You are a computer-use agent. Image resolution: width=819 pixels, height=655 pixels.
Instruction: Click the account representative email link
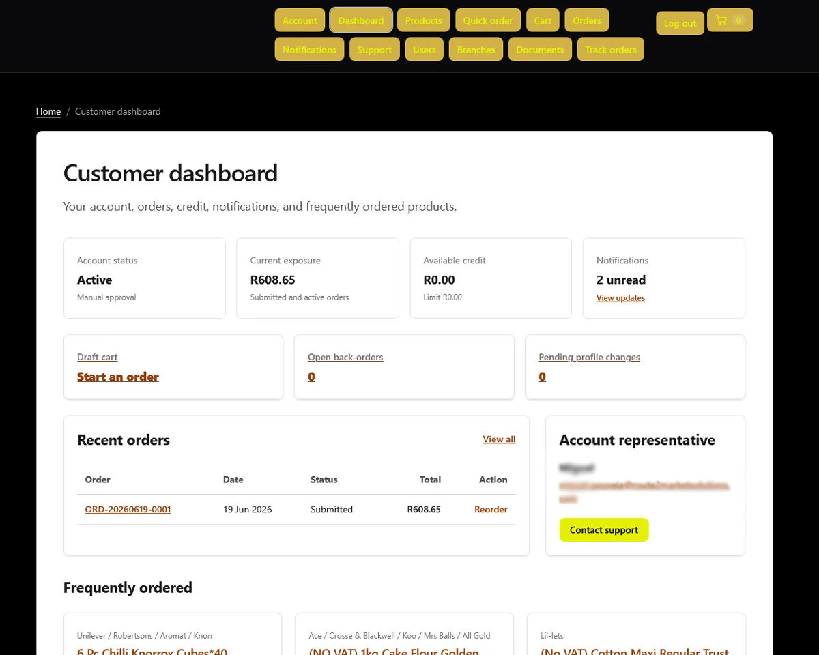(644, 492)
